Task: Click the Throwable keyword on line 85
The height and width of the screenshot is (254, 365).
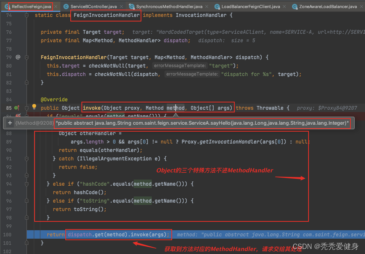Action: 270,108
